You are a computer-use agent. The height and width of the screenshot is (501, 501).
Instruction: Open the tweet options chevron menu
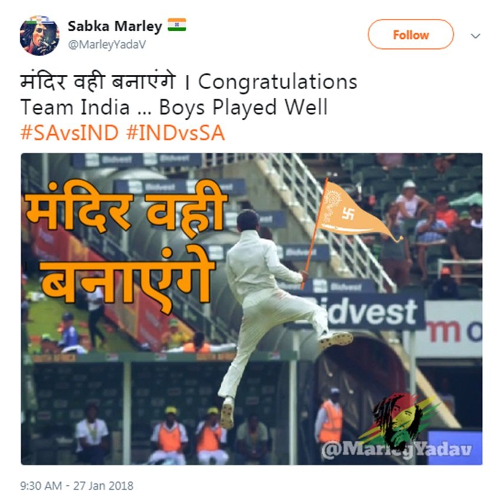coord(476,36)
